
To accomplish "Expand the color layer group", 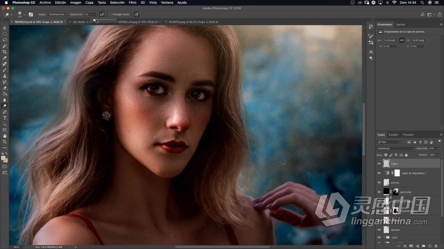I will [384, 238].
